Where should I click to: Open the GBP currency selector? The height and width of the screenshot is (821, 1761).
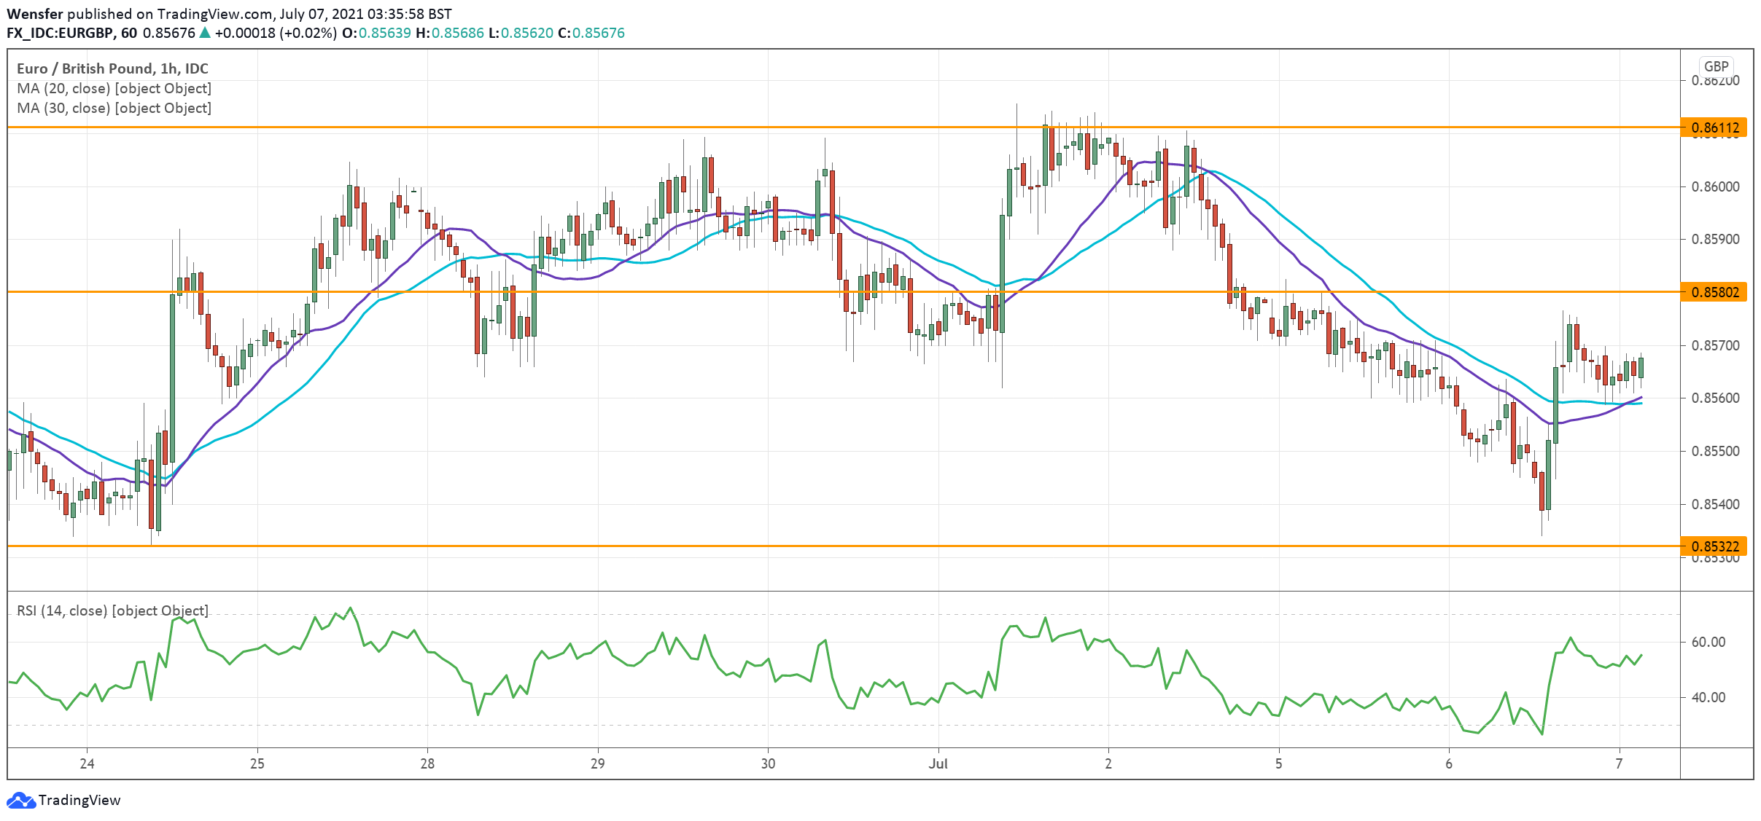pos(1716,66)
